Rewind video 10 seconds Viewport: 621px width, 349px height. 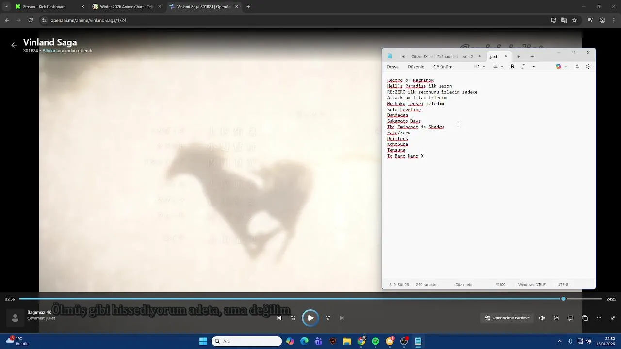(x=293, y=318)
